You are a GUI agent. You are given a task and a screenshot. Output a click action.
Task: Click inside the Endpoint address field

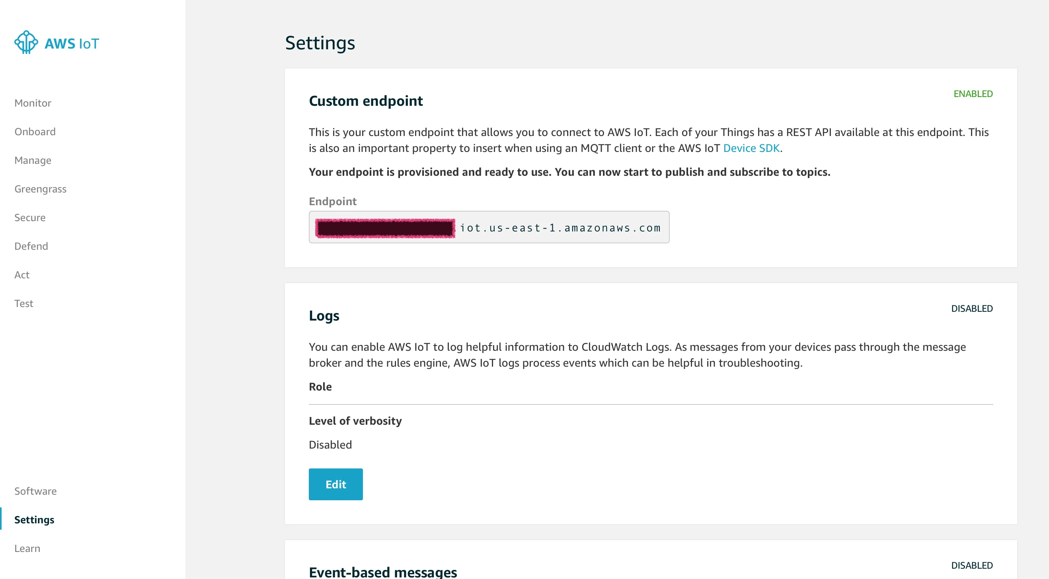coord(560,227)
